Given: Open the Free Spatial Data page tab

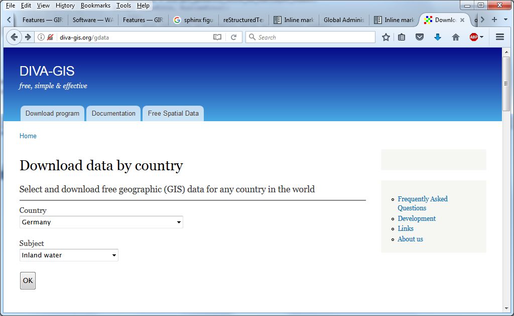Looking at the screenshot, I should tap(173, 114).
